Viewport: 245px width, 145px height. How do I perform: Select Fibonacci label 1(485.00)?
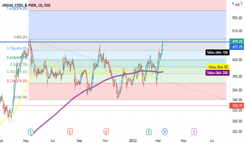[20, 37]
